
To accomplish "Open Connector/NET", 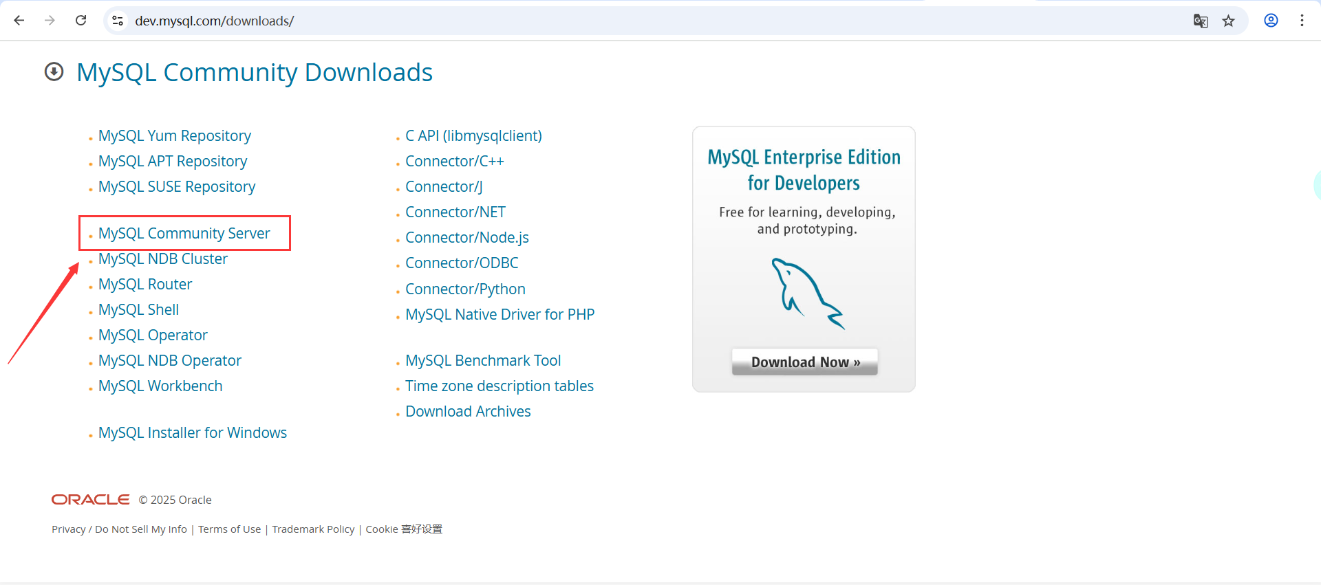I will tap(455, 212).
